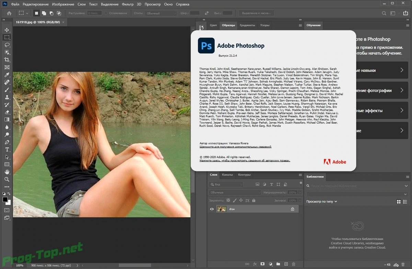Go to Home screen icon
The image size is (412, 269).
[x=9, y=13]
